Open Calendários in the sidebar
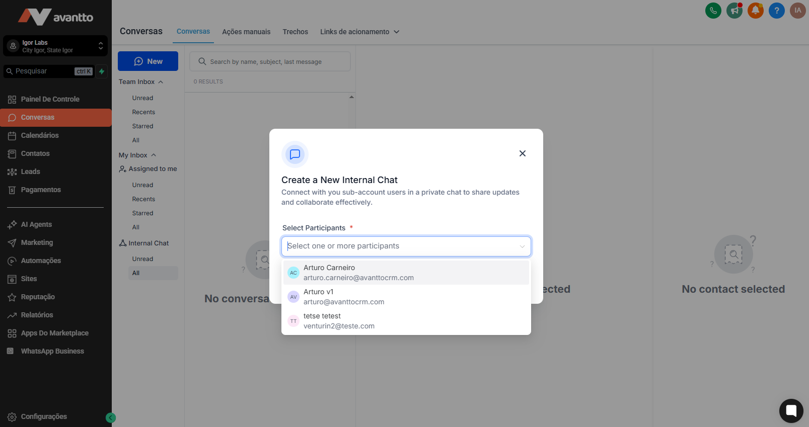 pyautogui.click(x=56, y=135)
